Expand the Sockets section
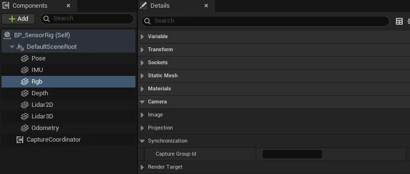 pos(142,63)
